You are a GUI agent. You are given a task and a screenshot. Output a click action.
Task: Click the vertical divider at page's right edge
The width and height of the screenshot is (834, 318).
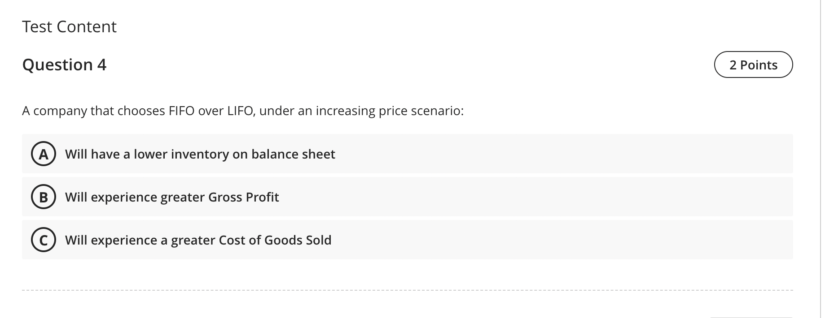[821, 159]
